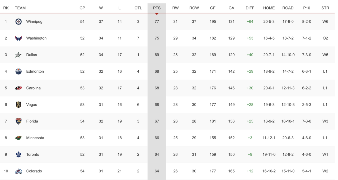Sort by the ROW column header
This screenshot has height=180, width=338.
(194, 8)
